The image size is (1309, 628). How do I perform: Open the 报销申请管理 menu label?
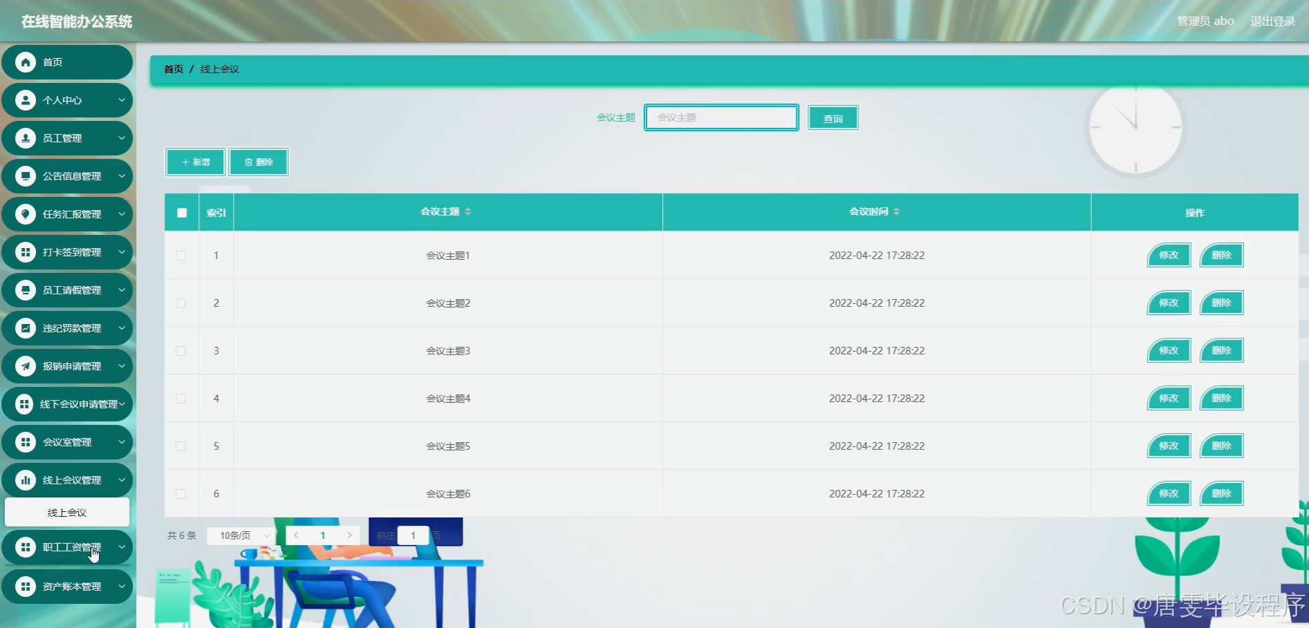(72, 366)
